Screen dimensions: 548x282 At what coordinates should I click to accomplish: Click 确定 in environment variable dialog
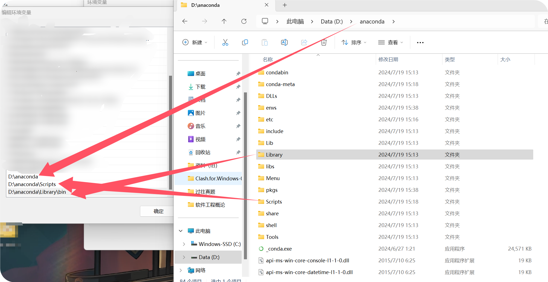(x=157, y=211)
